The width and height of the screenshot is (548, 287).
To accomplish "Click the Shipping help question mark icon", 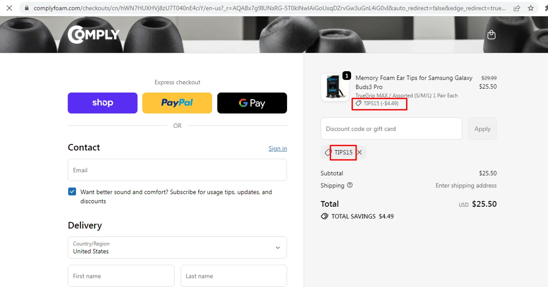I will click(350, 185).
